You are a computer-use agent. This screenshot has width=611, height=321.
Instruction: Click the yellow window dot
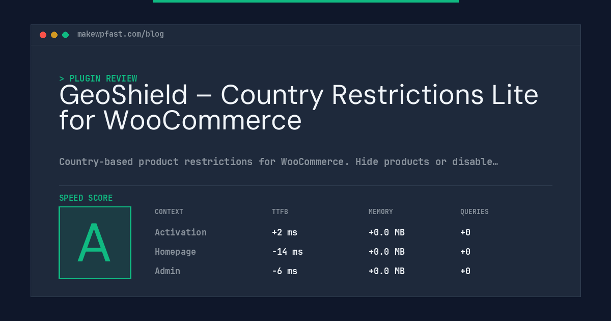54,35
